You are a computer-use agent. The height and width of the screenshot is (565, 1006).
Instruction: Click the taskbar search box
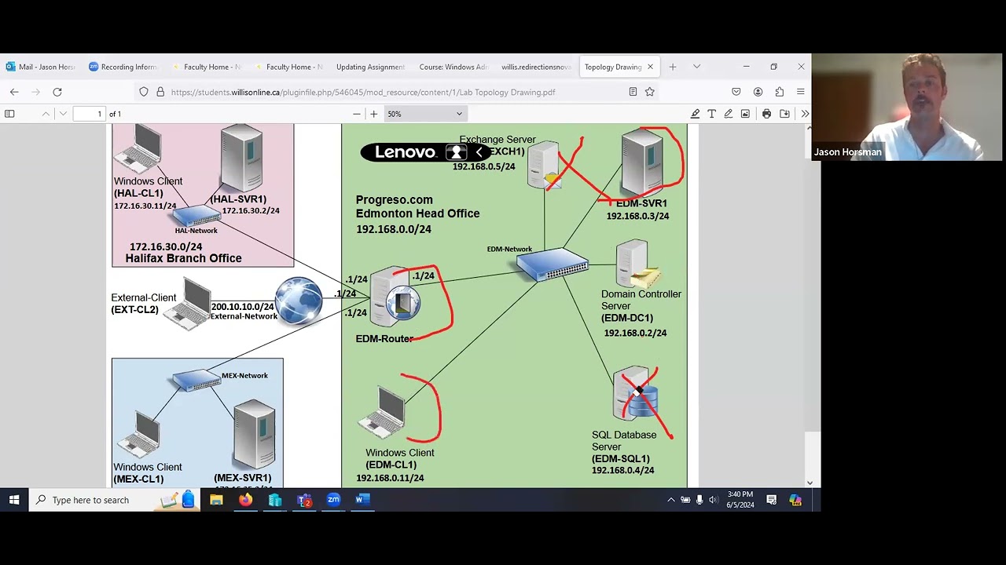pyautogui.click(x=116, y=500)
